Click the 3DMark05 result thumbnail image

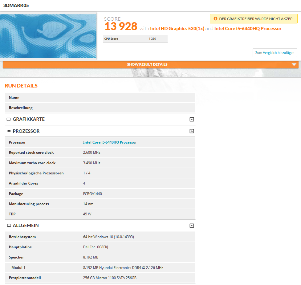pyautogui.click(x=48, y=36)
